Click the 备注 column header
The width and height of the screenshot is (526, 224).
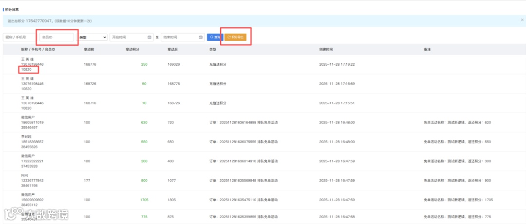pos(428,49)
